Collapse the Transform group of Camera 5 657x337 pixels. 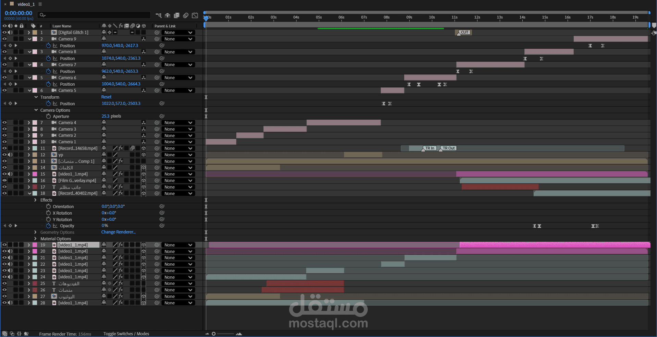36,97
